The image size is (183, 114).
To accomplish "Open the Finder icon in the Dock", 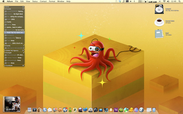I will click(x=29, y=110).
